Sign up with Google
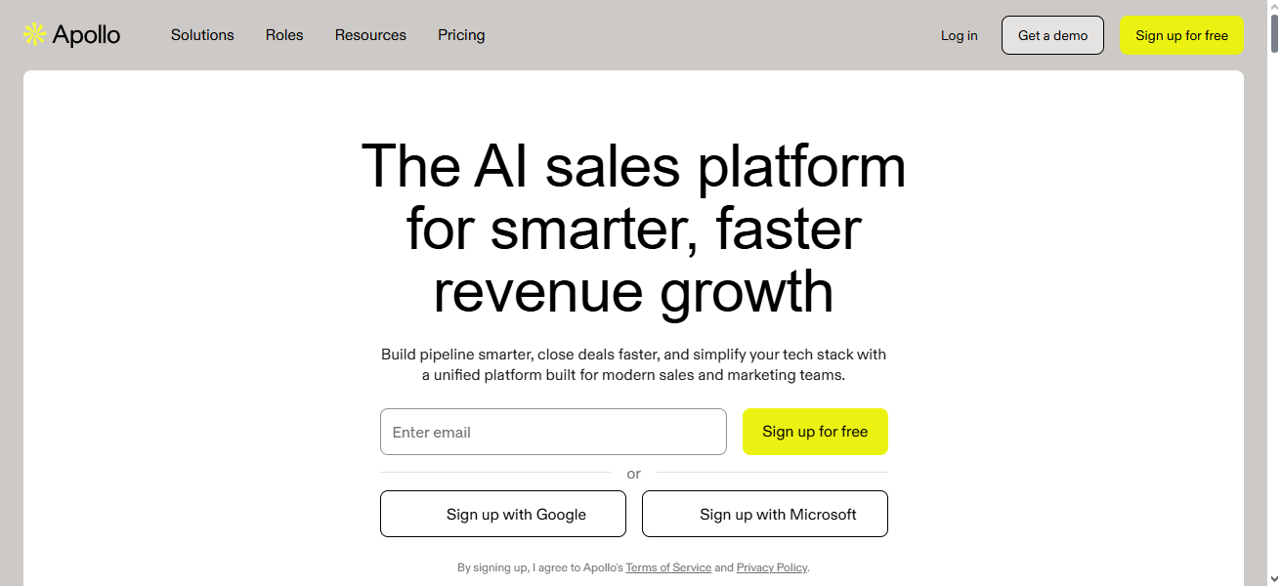Screen dimensions: 1282x586 coord(502,513)
